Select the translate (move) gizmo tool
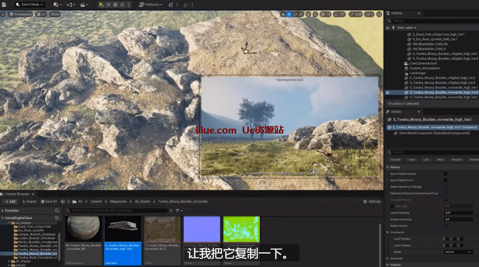This screenshot has height=267, width=479. tap(289, 14)
